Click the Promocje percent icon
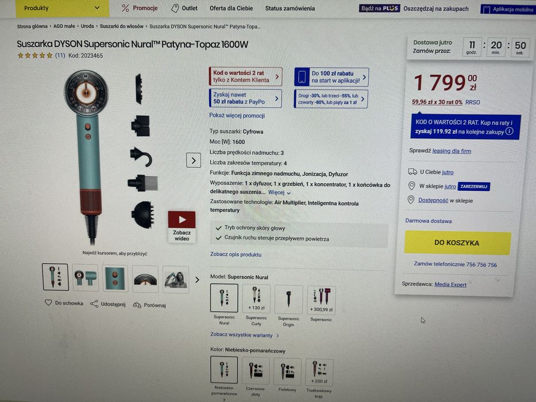The height and width of the screenshot is (402, 536). click(x=125, y=8)
